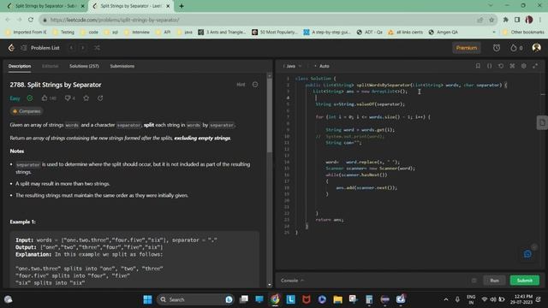Show the problem Hint
This screenshot has height=308, width=548.
241,85
